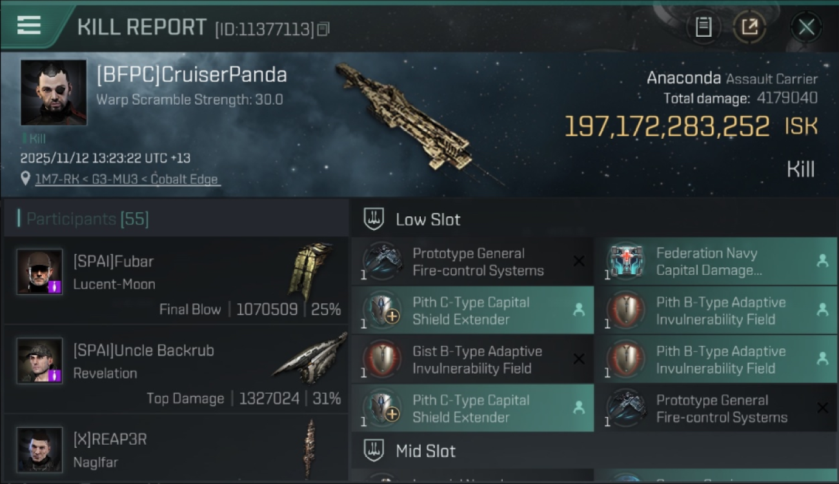
Task: Click the Mid Slot shield icon
Action: 374,450
